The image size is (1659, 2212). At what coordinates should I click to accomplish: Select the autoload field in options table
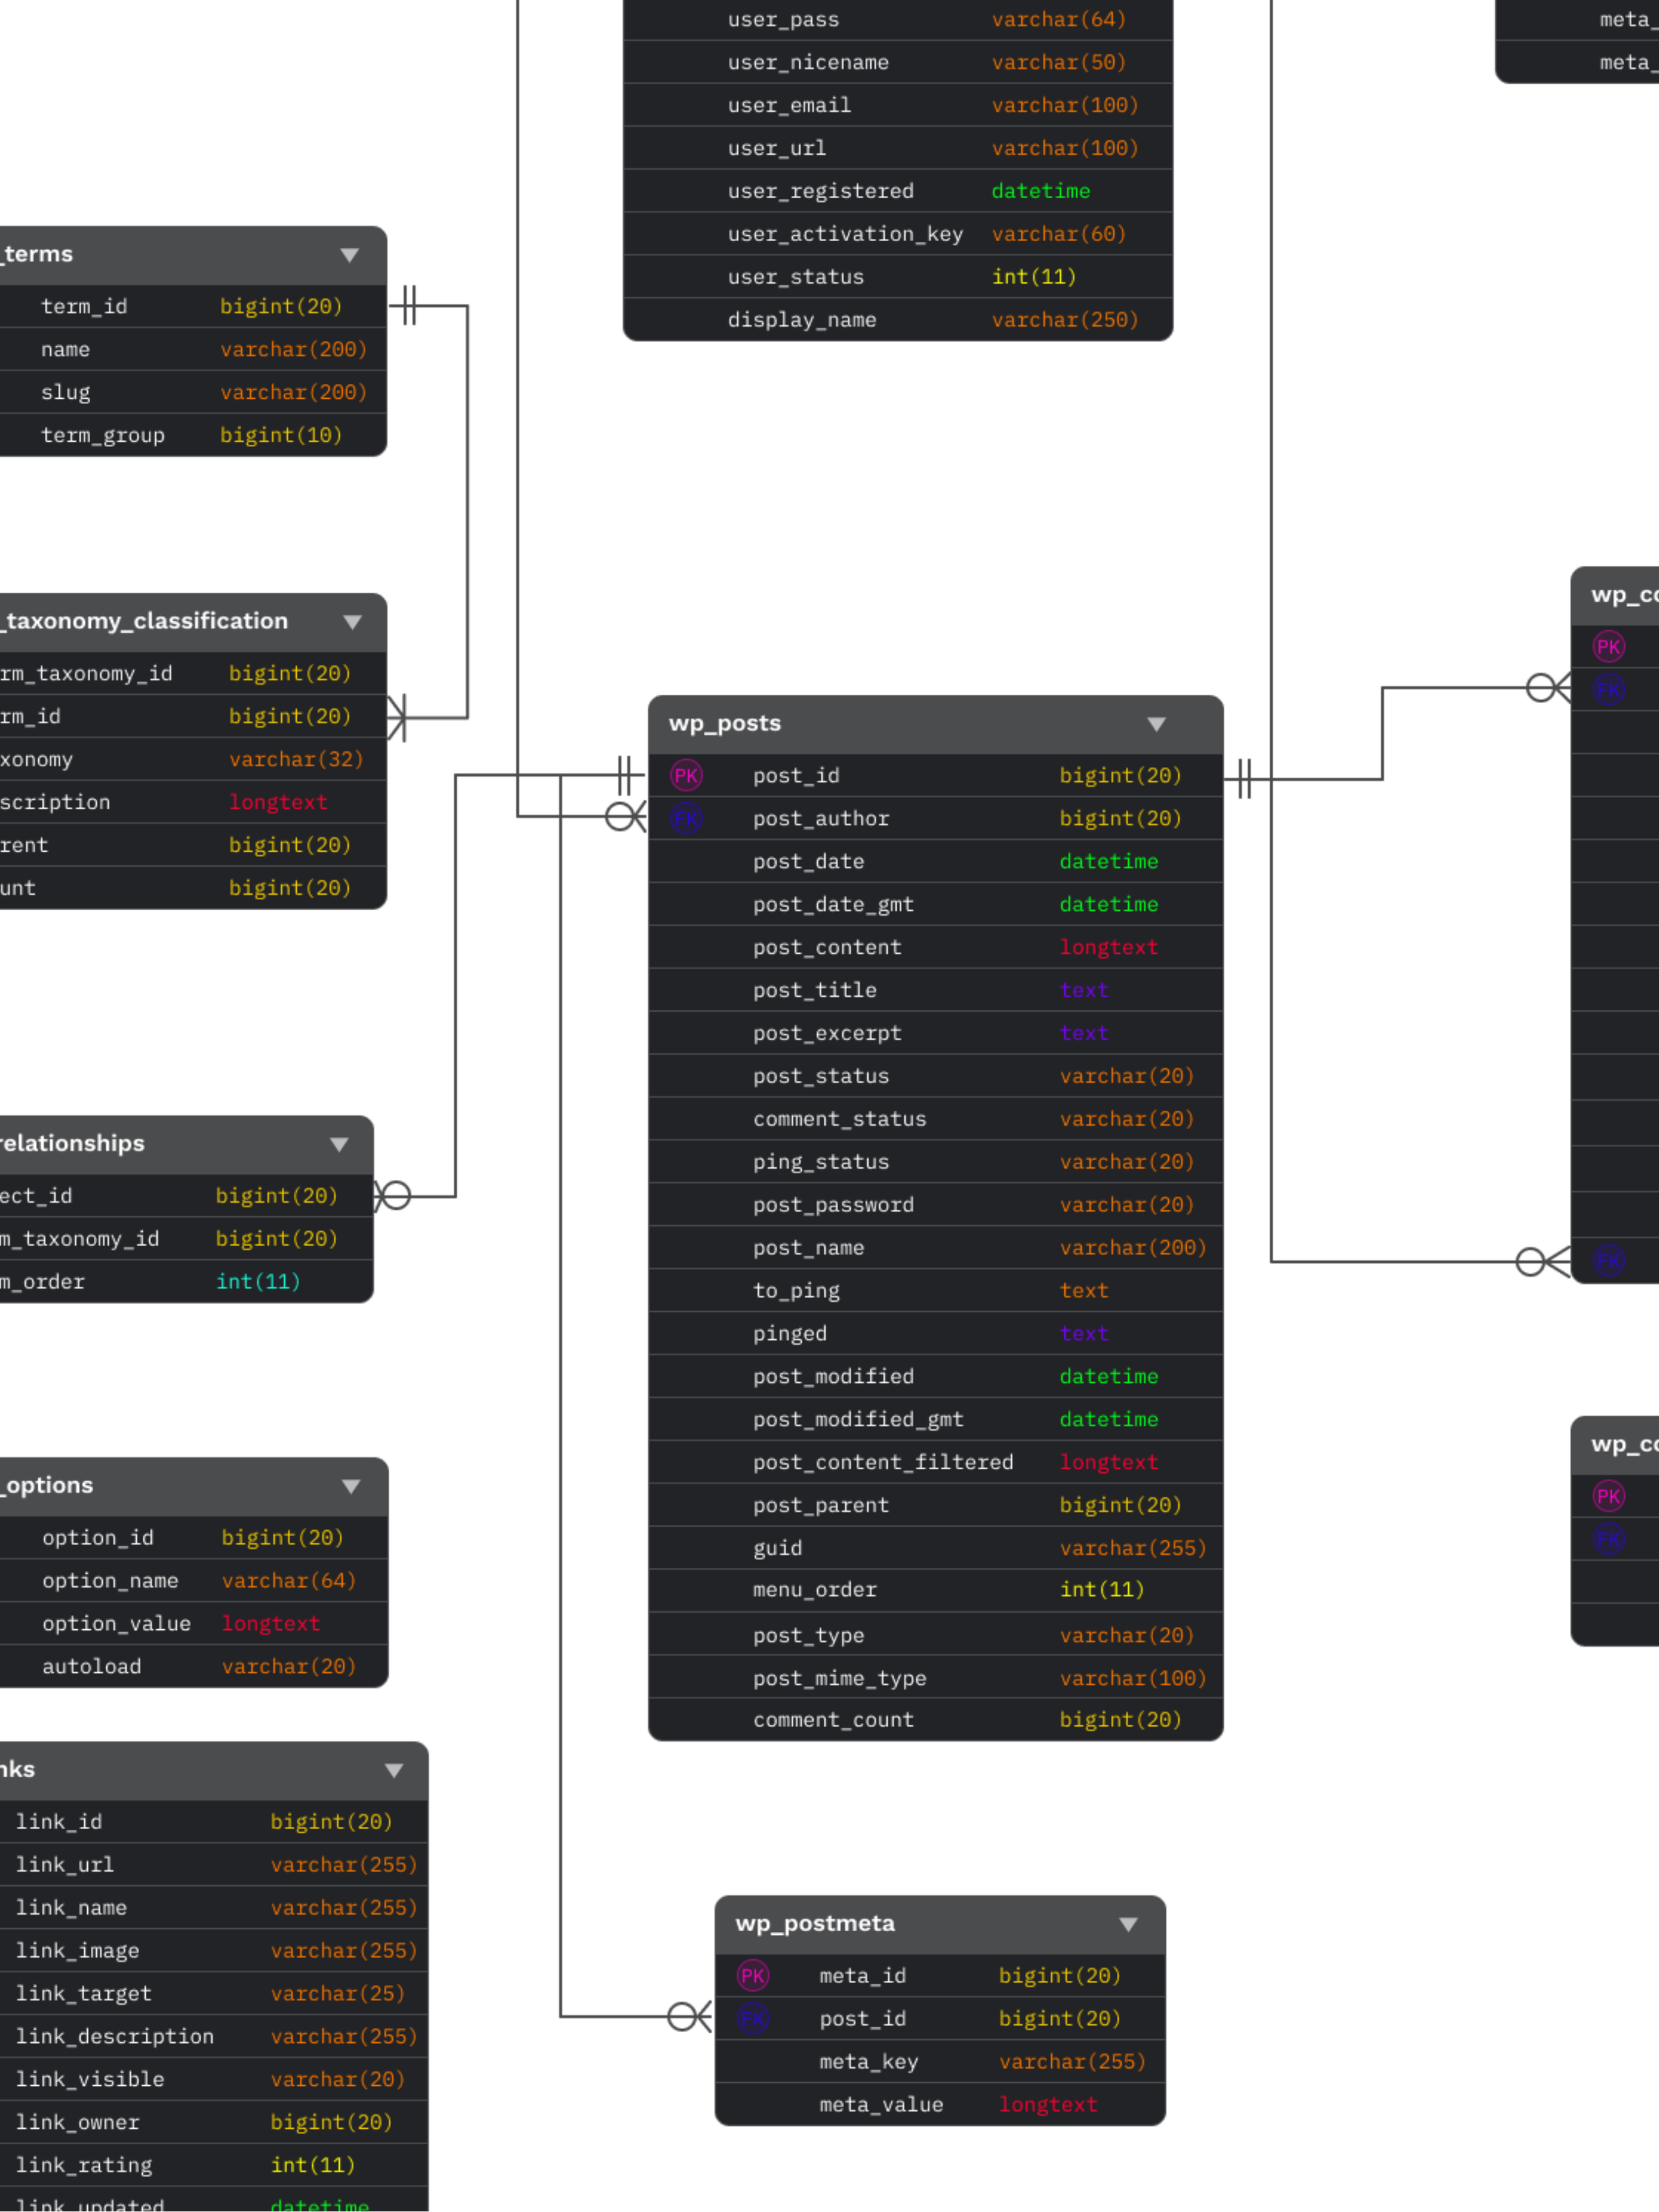tap(194, 1666)
